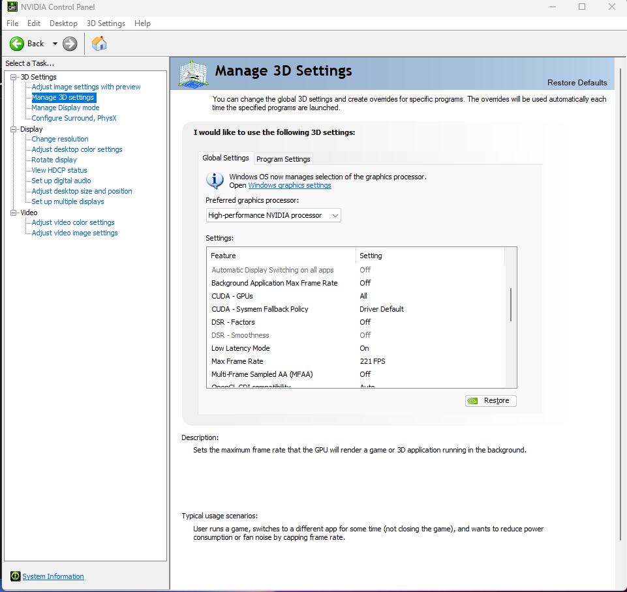Collapse the Display tree node
This screenshot has width=627, height=592.
tap(13, 130)
